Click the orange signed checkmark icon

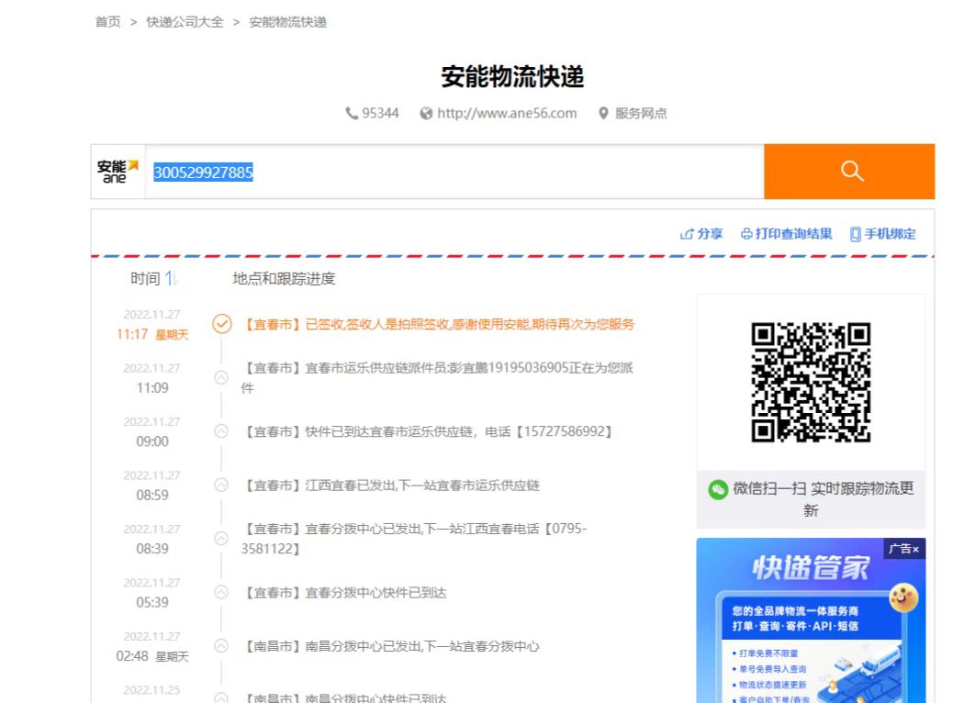(222, 324)
